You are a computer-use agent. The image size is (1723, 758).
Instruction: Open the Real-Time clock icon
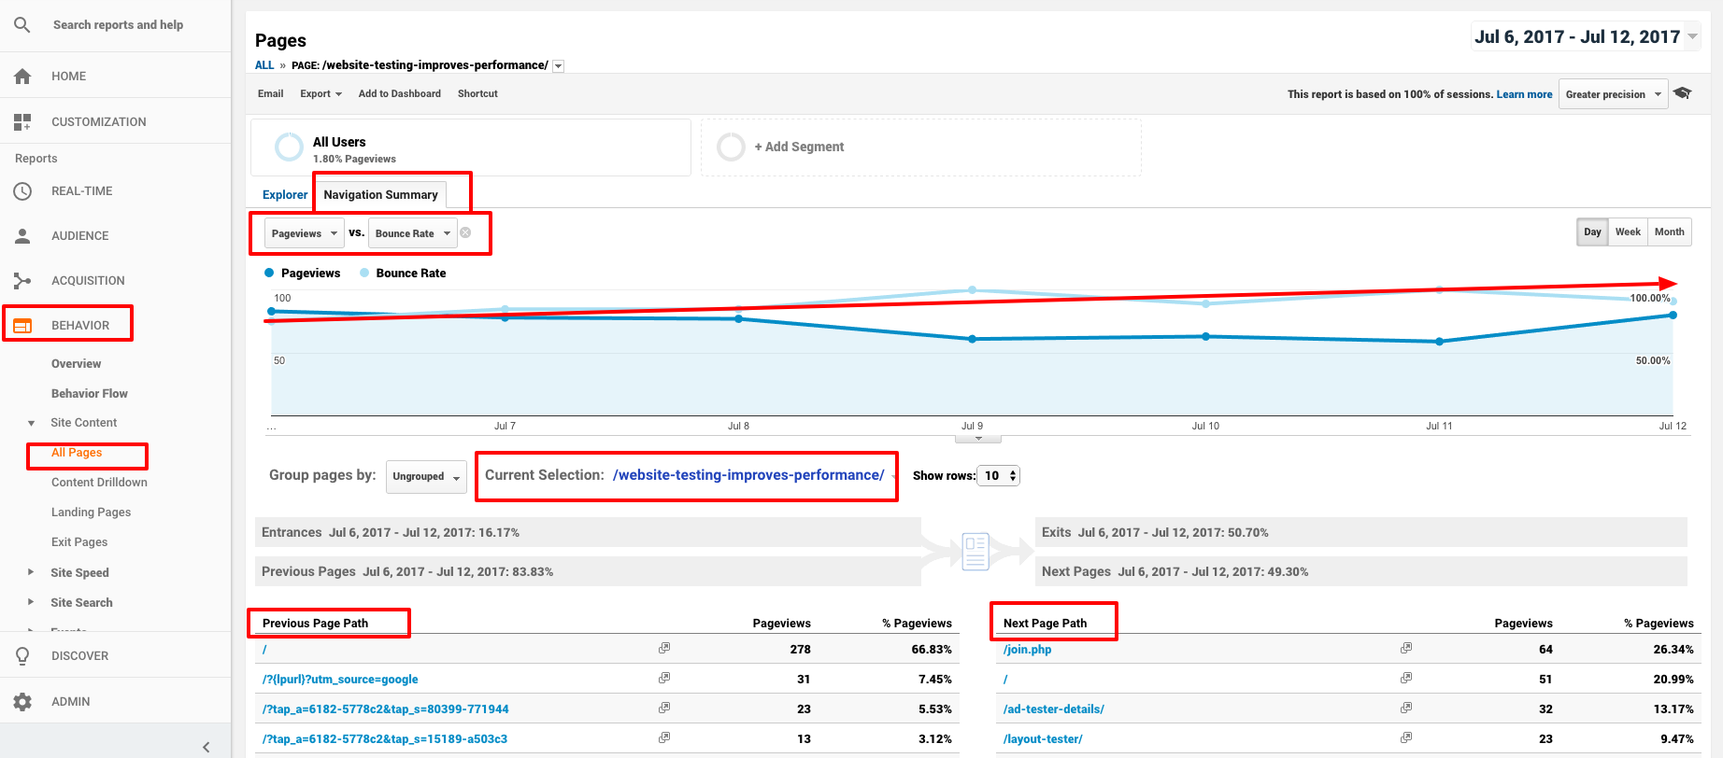click(22, 190)
